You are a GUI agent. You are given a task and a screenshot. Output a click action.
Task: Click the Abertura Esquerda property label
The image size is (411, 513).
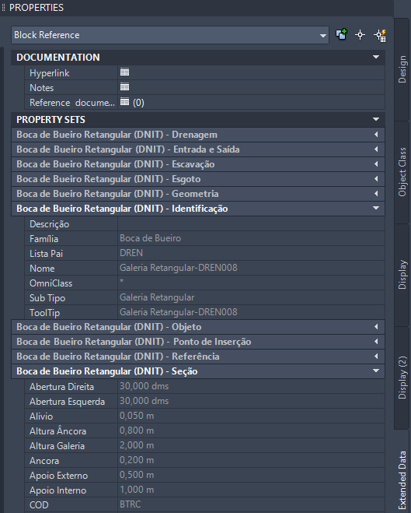point(68,402)
